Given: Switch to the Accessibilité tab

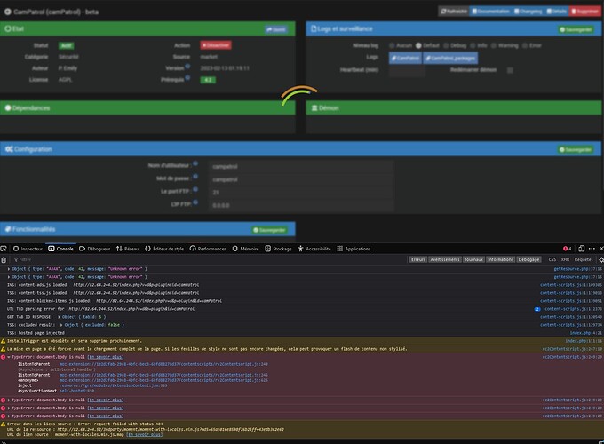Looking at the screenshot, I should (x=314, y=249).
